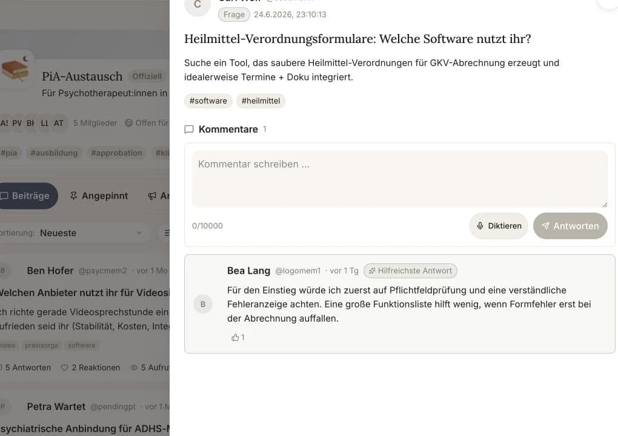
Task: Open Petra Wartet's profile name
Action: 56,406
